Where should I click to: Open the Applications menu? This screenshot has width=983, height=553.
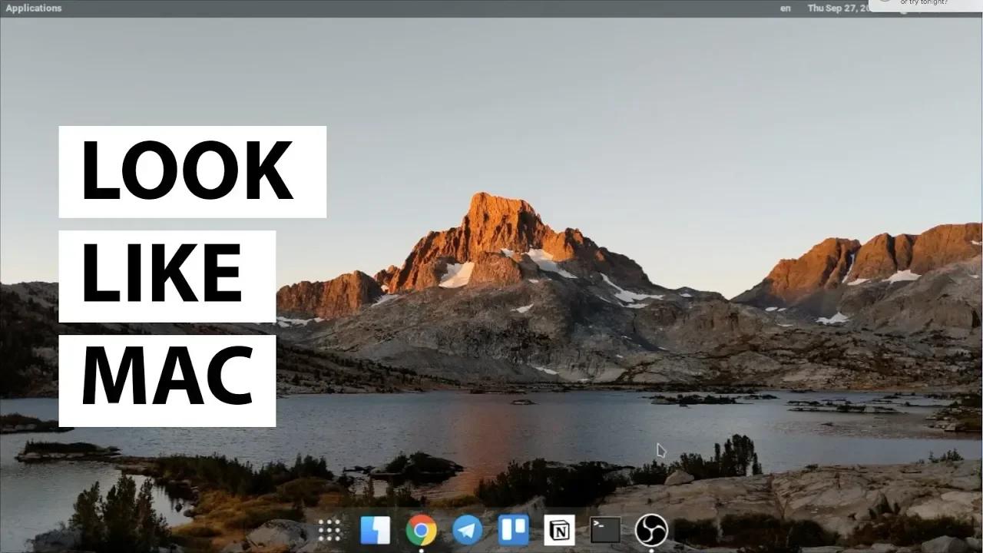tap(33, 8)
